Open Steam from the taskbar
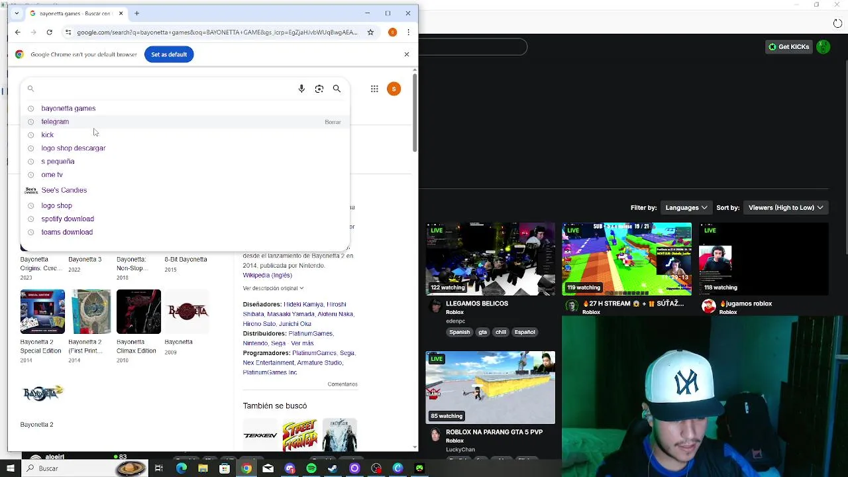Image resolution: width=848 pixels, height=477 pixels. coord(333,468)
